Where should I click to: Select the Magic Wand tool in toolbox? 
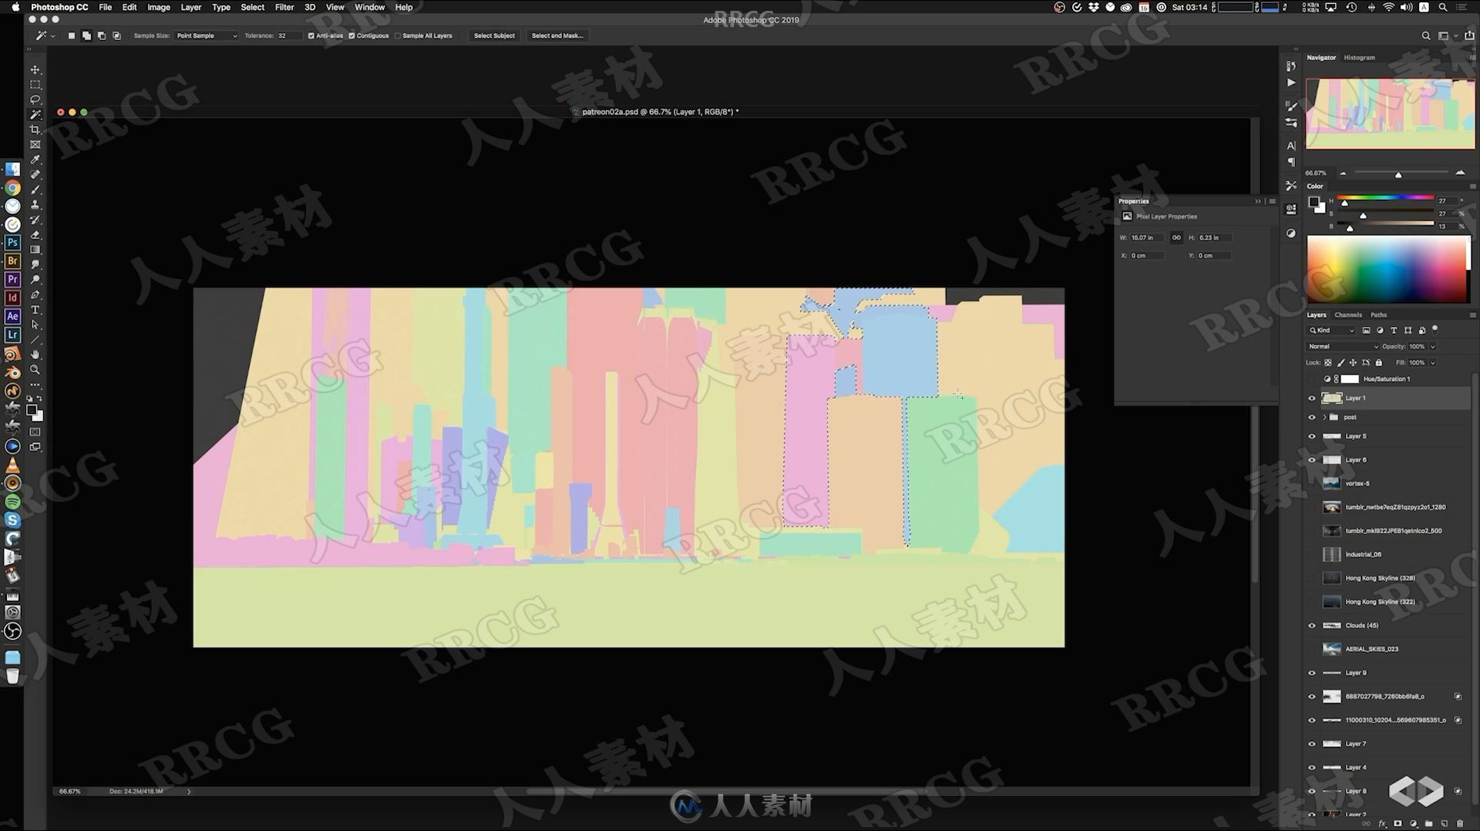(x=35, y=115)
